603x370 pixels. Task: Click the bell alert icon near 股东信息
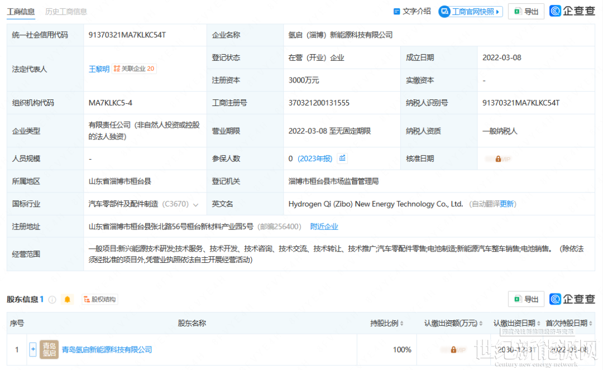(x=67, y=299)
